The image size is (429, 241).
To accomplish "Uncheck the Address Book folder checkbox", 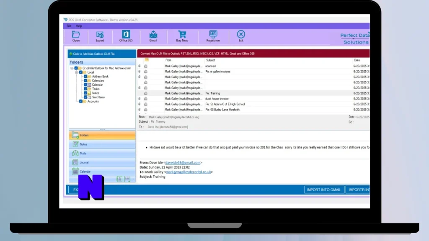I will pyautogui.click(x=85, y=77).
